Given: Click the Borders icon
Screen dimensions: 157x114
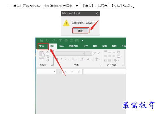Looking at the screenshot, I should (x=73, y=59).
